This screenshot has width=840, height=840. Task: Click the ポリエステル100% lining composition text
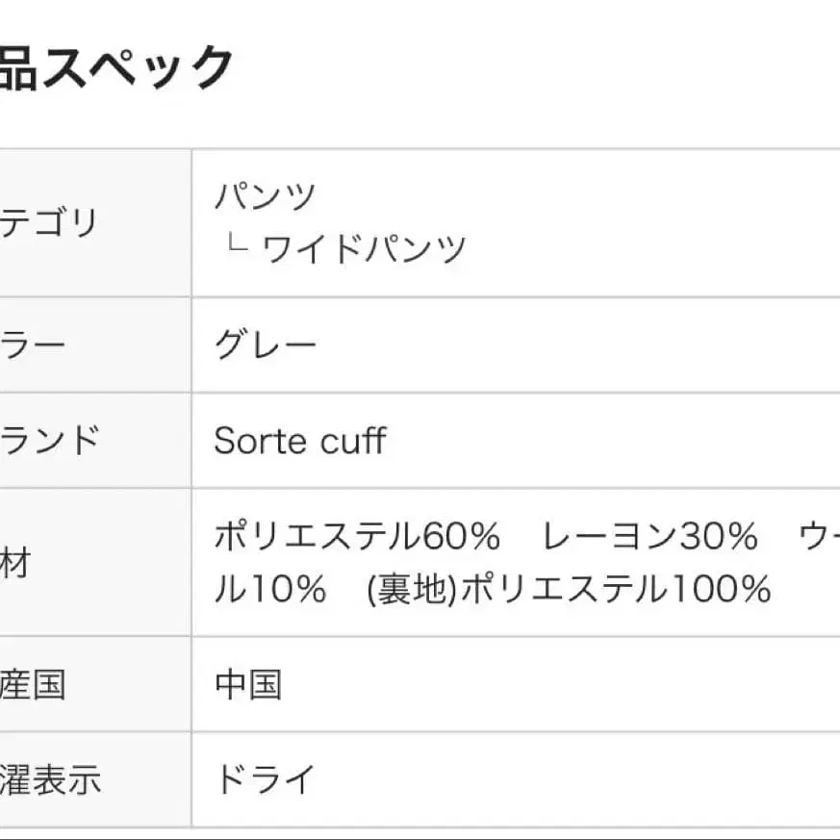click(616, 588)
